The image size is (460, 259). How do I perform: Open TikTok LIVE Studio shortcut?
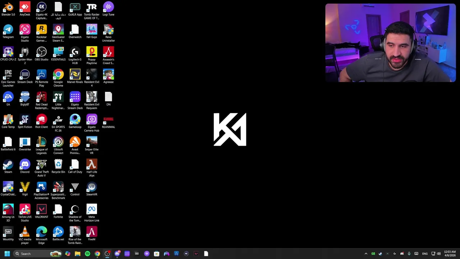point(25,213)
